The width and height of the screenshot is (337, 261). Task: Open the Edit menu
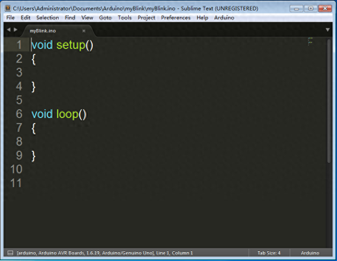tap(26, 18)
